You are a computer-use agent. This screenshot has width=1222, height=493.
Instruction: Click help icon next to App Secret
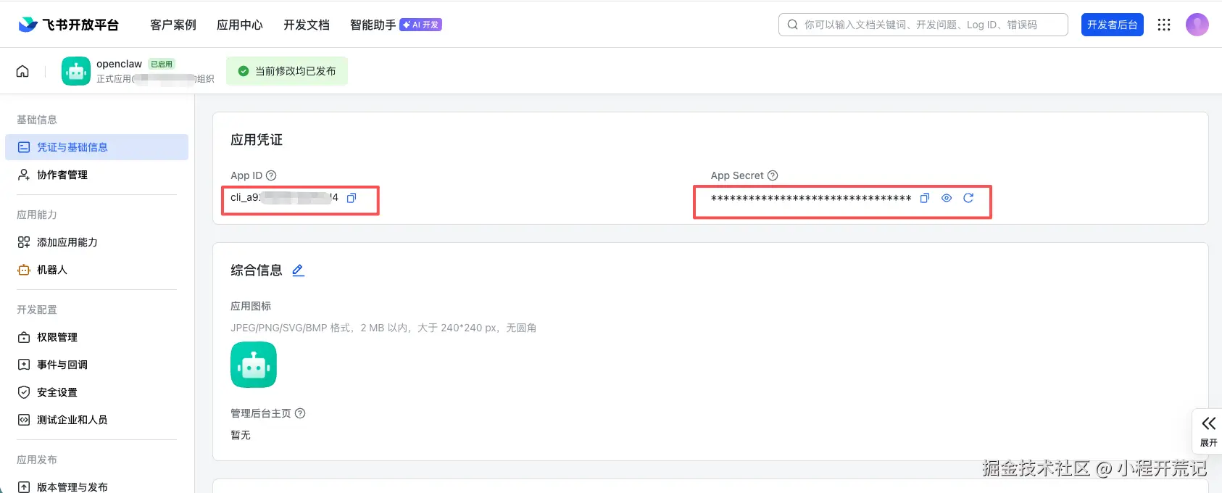tap(773, 175)
